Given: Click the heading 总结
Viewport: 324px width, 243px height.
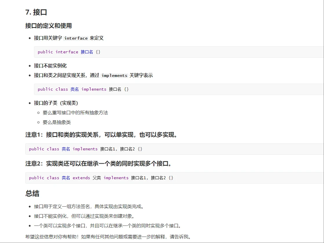Looking at the screenshot, I should (x=32, y=193).
